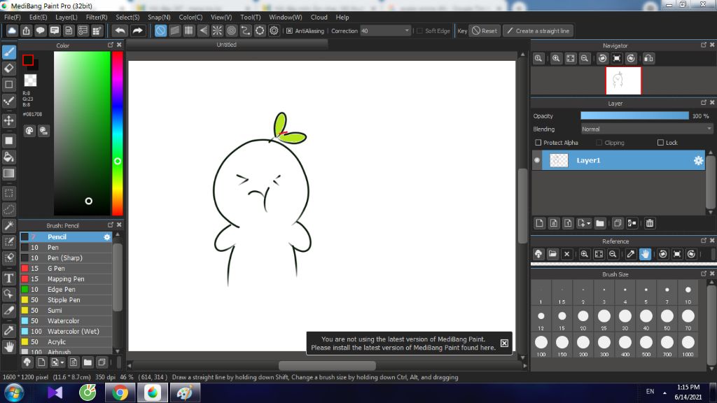
Task: Click the Reset key button
Action: point(485,31)
